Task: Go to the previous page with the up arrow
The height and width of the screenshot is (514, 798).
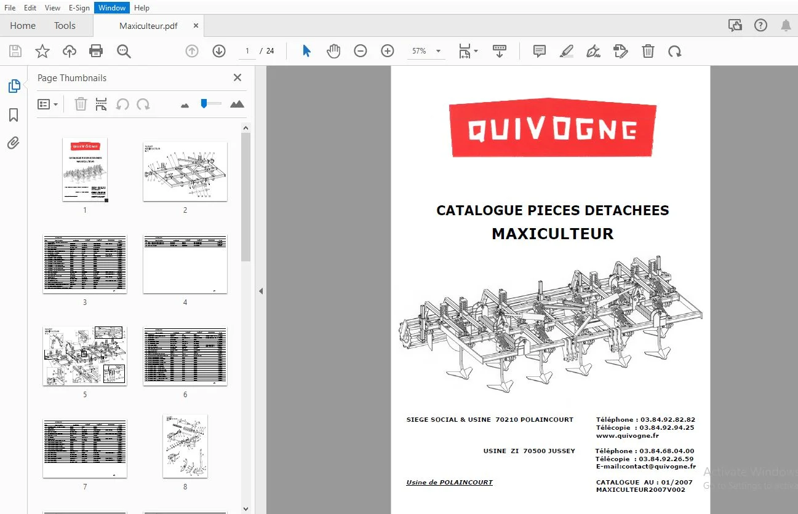Action: (x=192, y=51)
